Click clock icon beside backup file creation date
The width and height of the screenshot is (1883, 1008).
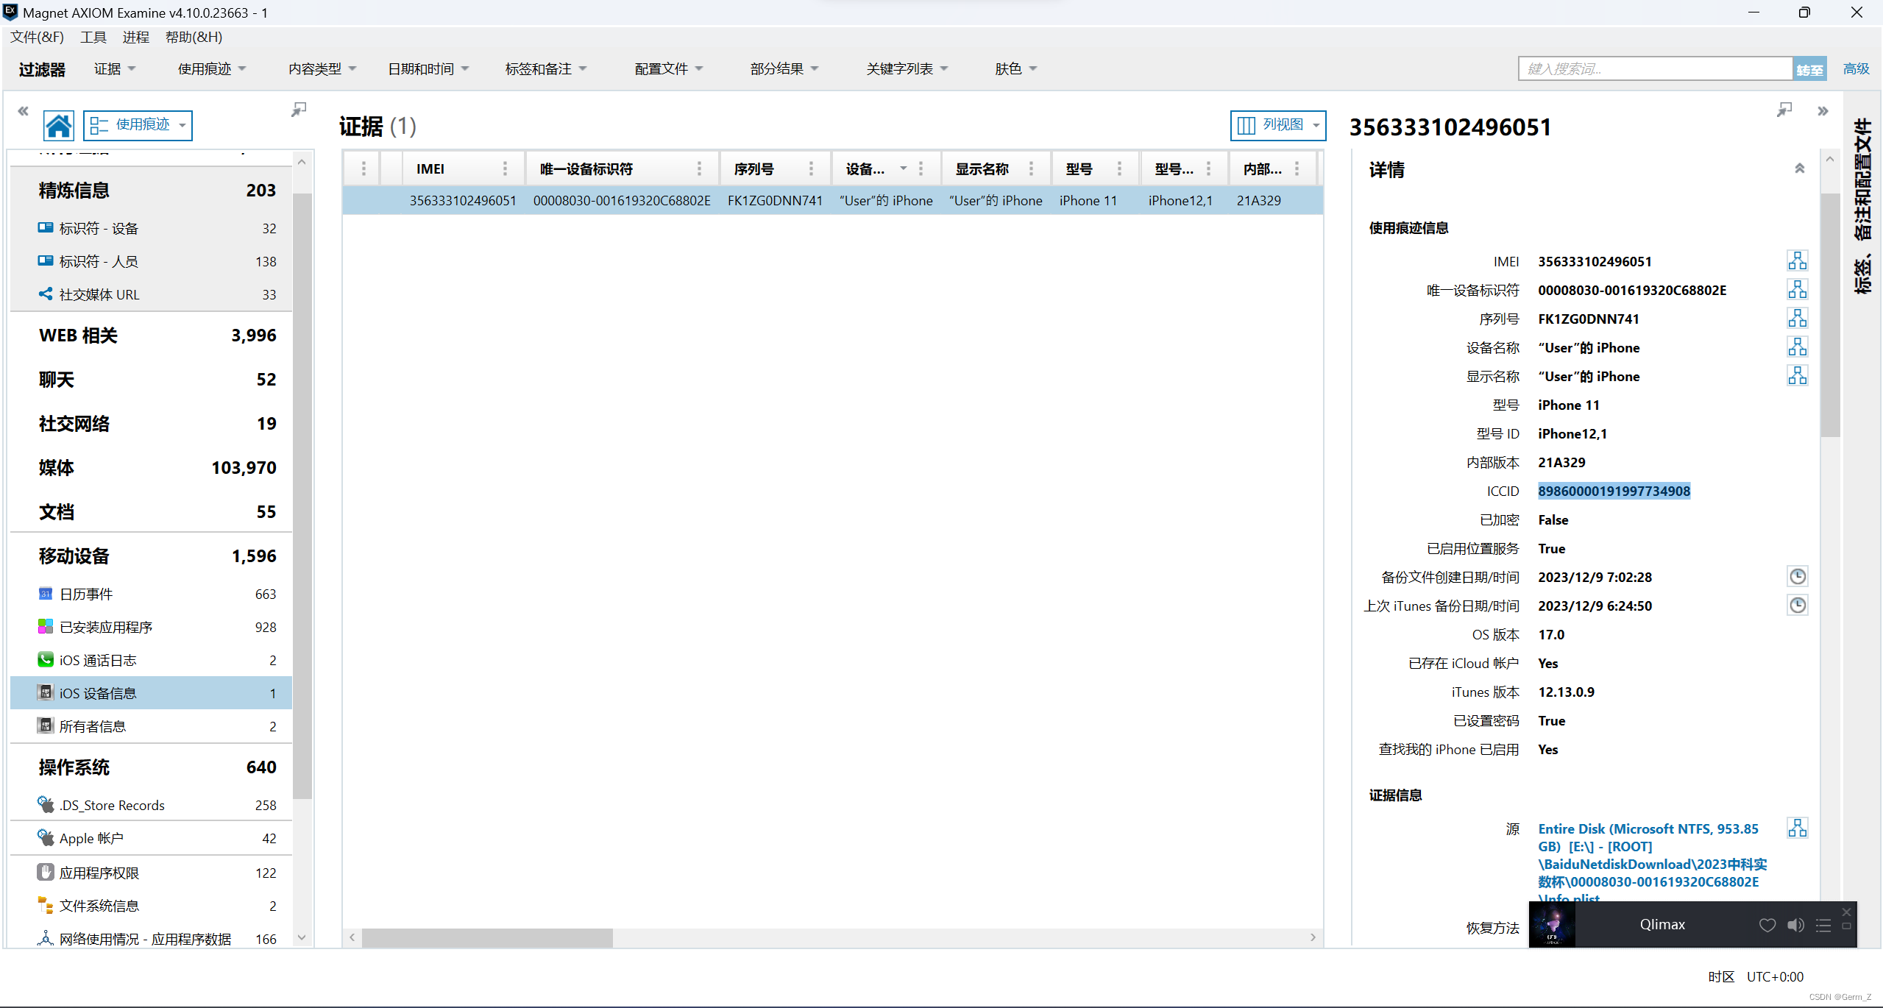1797,577
